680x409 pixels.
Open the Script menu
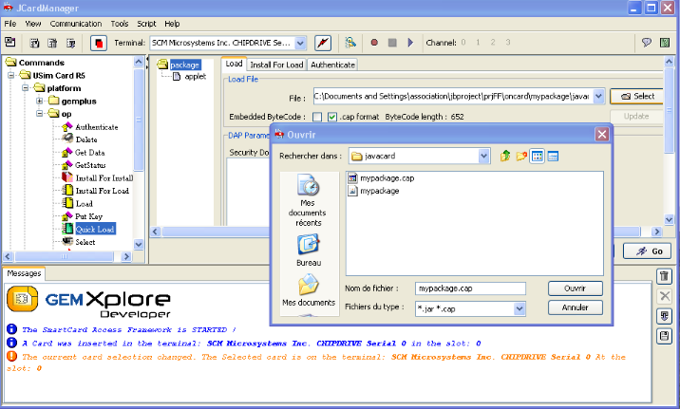click(x=146, y=24)
